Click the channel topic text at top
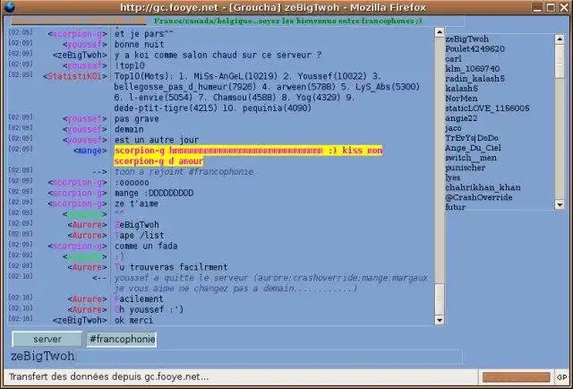 (x=288, y=22)
